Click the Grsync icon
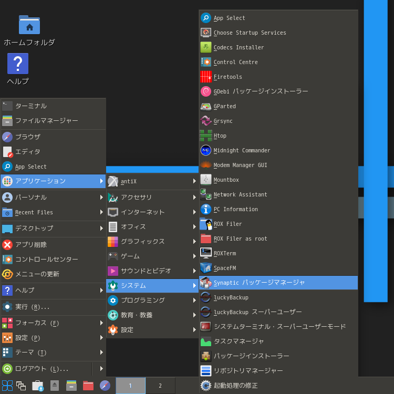The width and height of the screenshot is (394, 394). point(206,121)
